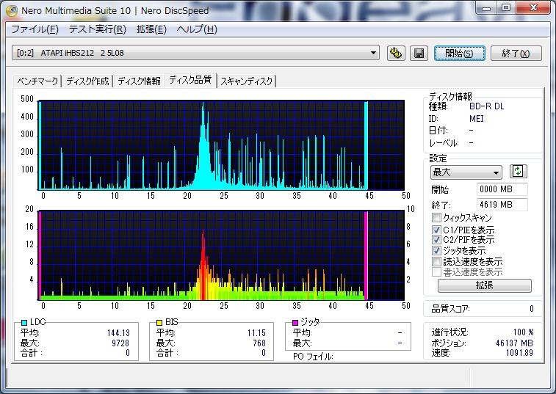This screenshot has height=394, width=556.
Task: Uncheck ジッタを表示 checkbox
Action: point(436,250)
